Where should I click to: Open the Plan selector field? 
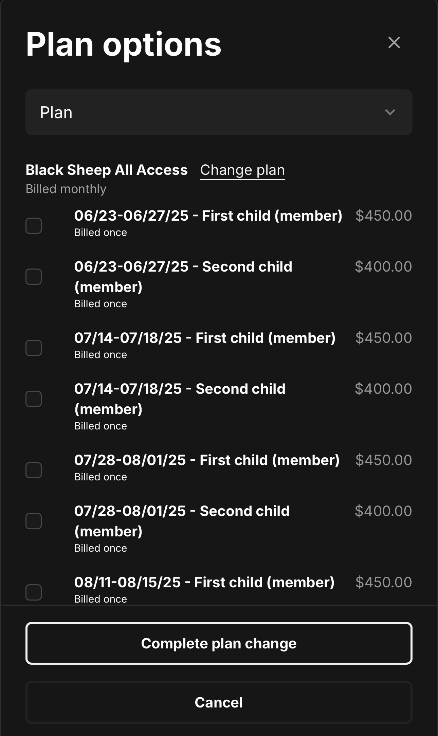(219, 112)
